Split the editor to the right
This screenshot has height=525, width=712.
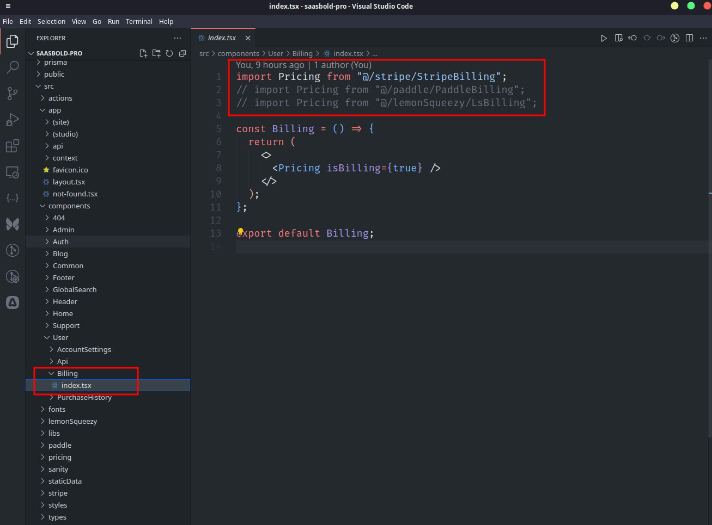tap(689, 38)
